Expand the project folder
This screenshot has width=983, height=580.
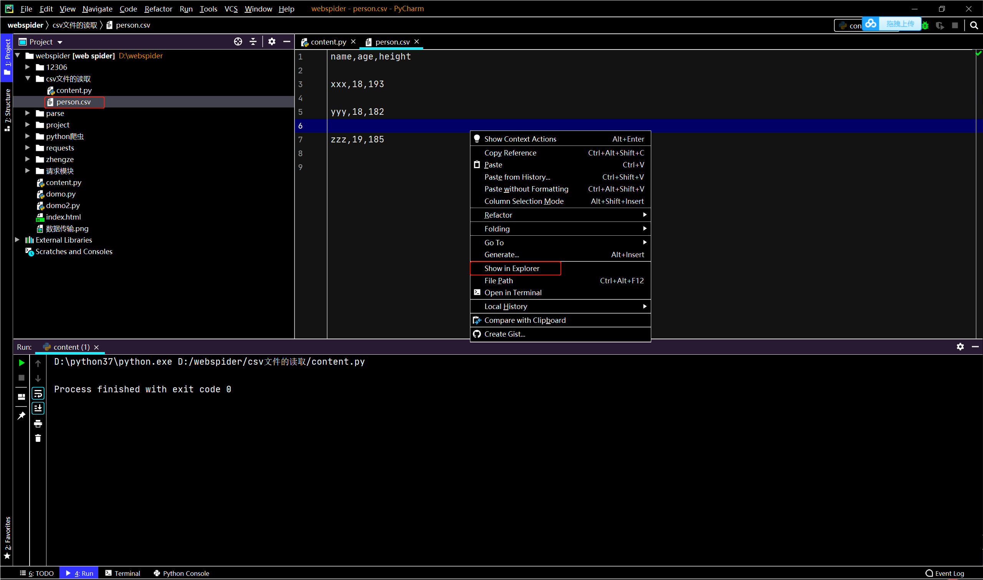[27, 125]
